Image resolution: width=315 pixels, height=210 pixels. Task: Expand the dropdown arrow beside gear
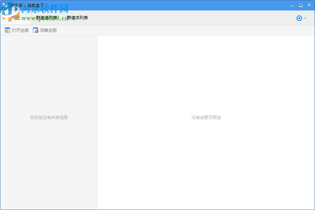(305, 18)
